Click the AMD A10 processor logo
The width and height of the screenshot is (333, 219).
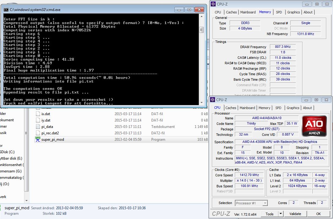pyautogui.click(x=314, y=126)
